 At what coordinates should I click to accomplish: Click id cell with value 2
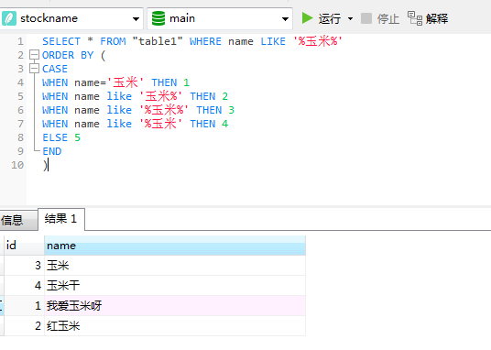24,326
